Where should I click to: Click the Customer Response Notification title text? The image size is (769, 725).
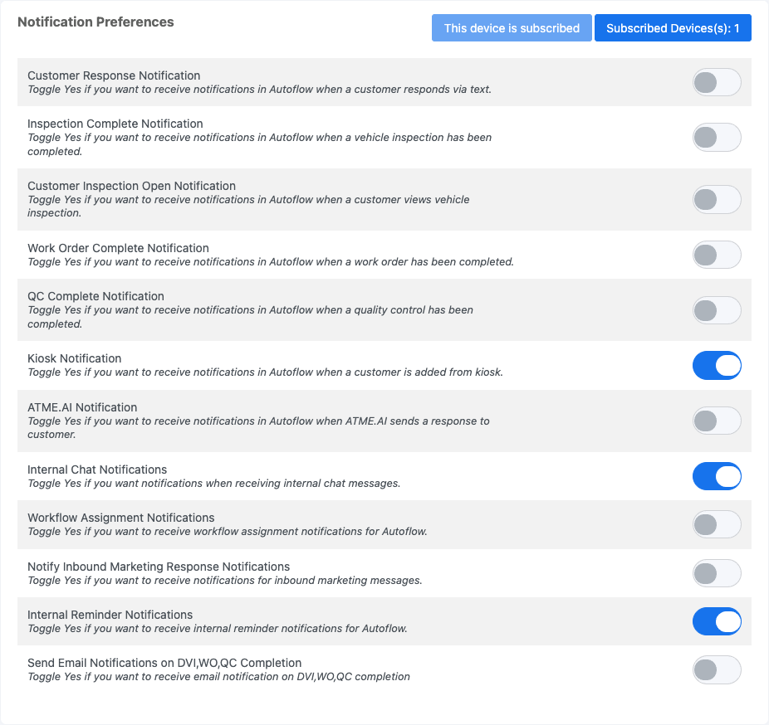(114, 75)
